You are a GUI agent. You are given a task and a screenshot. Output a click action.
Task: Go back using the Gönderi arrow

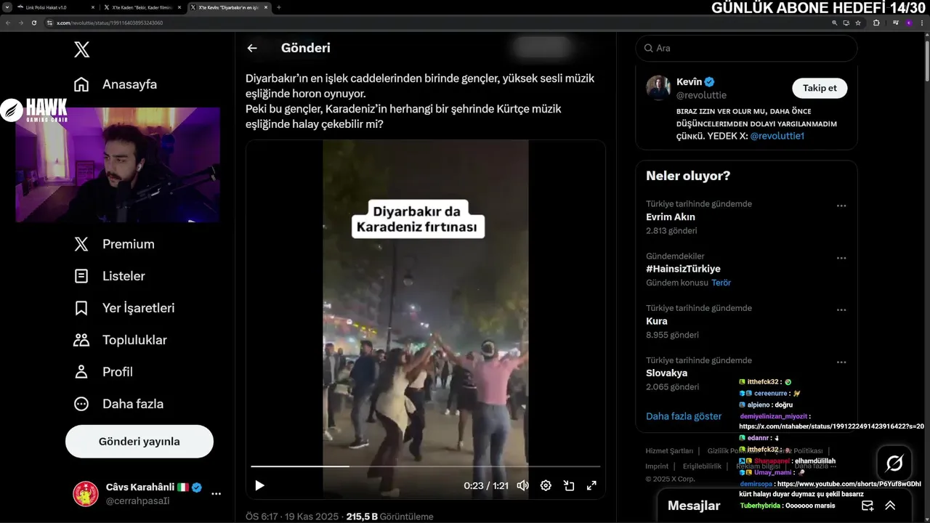(x=252, y=48)
